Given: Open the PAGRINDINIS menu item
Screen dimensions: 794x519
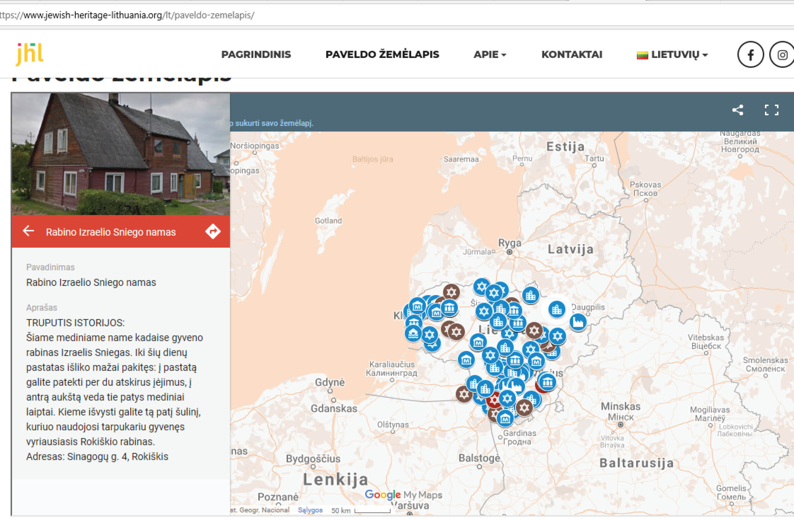Looking at the screenshot, I should click(256, 54).
